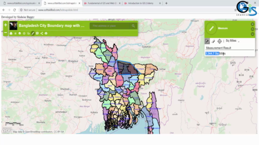Open the Sq Miles unit dropdown
The width and height of the screenshot is (259, 145).
tap(233, 41)
